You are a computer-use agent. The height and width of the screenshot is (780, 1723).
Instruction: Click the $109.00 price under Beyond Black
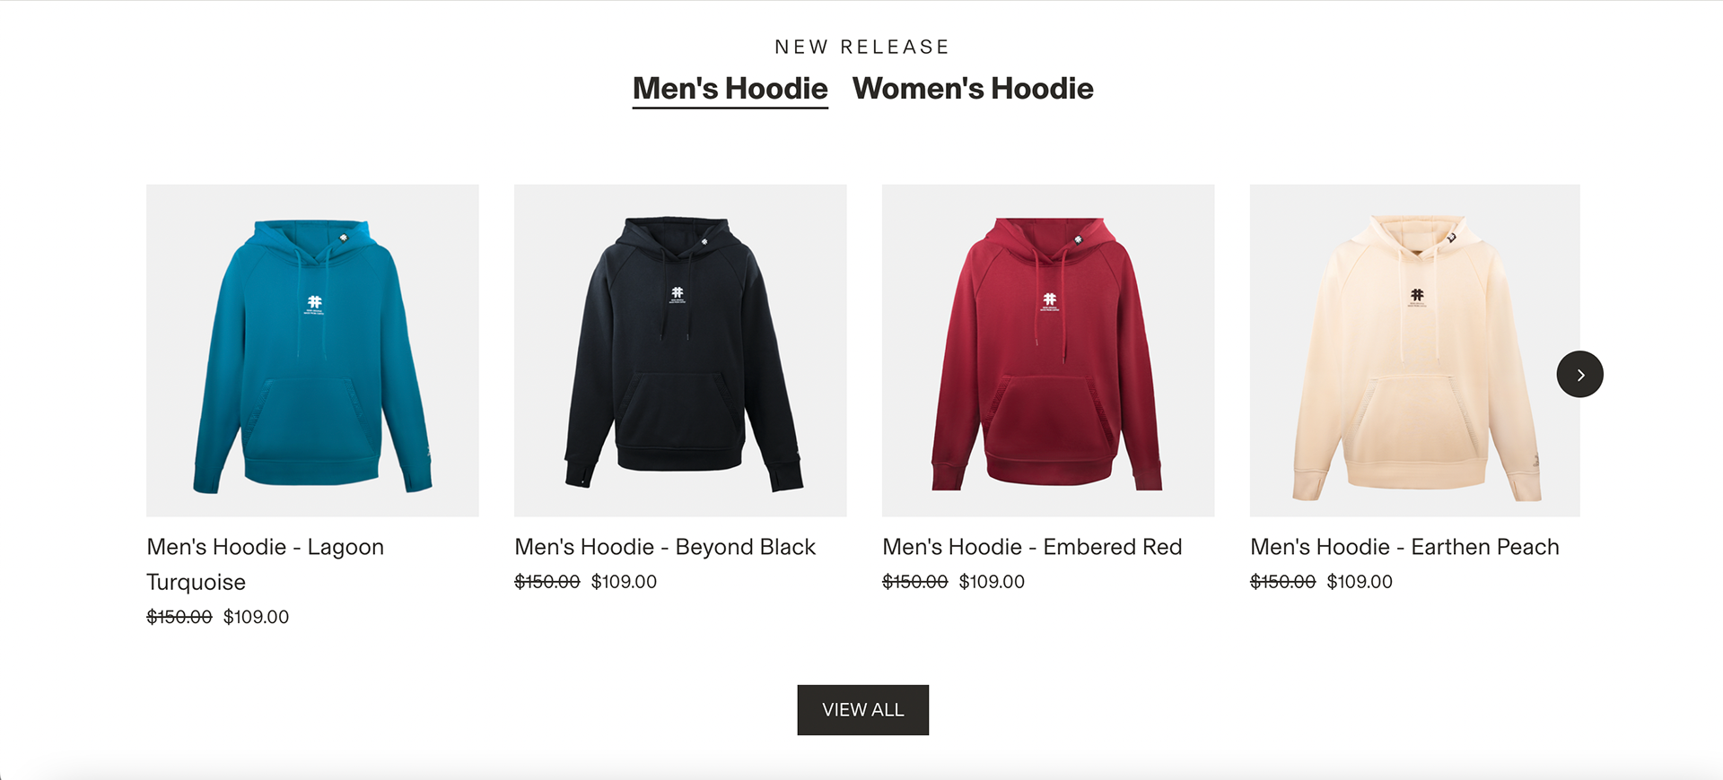coord(624,582)
